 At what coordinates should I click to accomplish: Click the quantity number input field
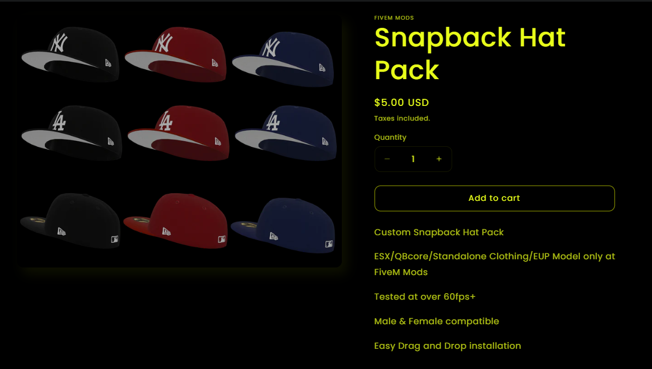pos(413,159)
